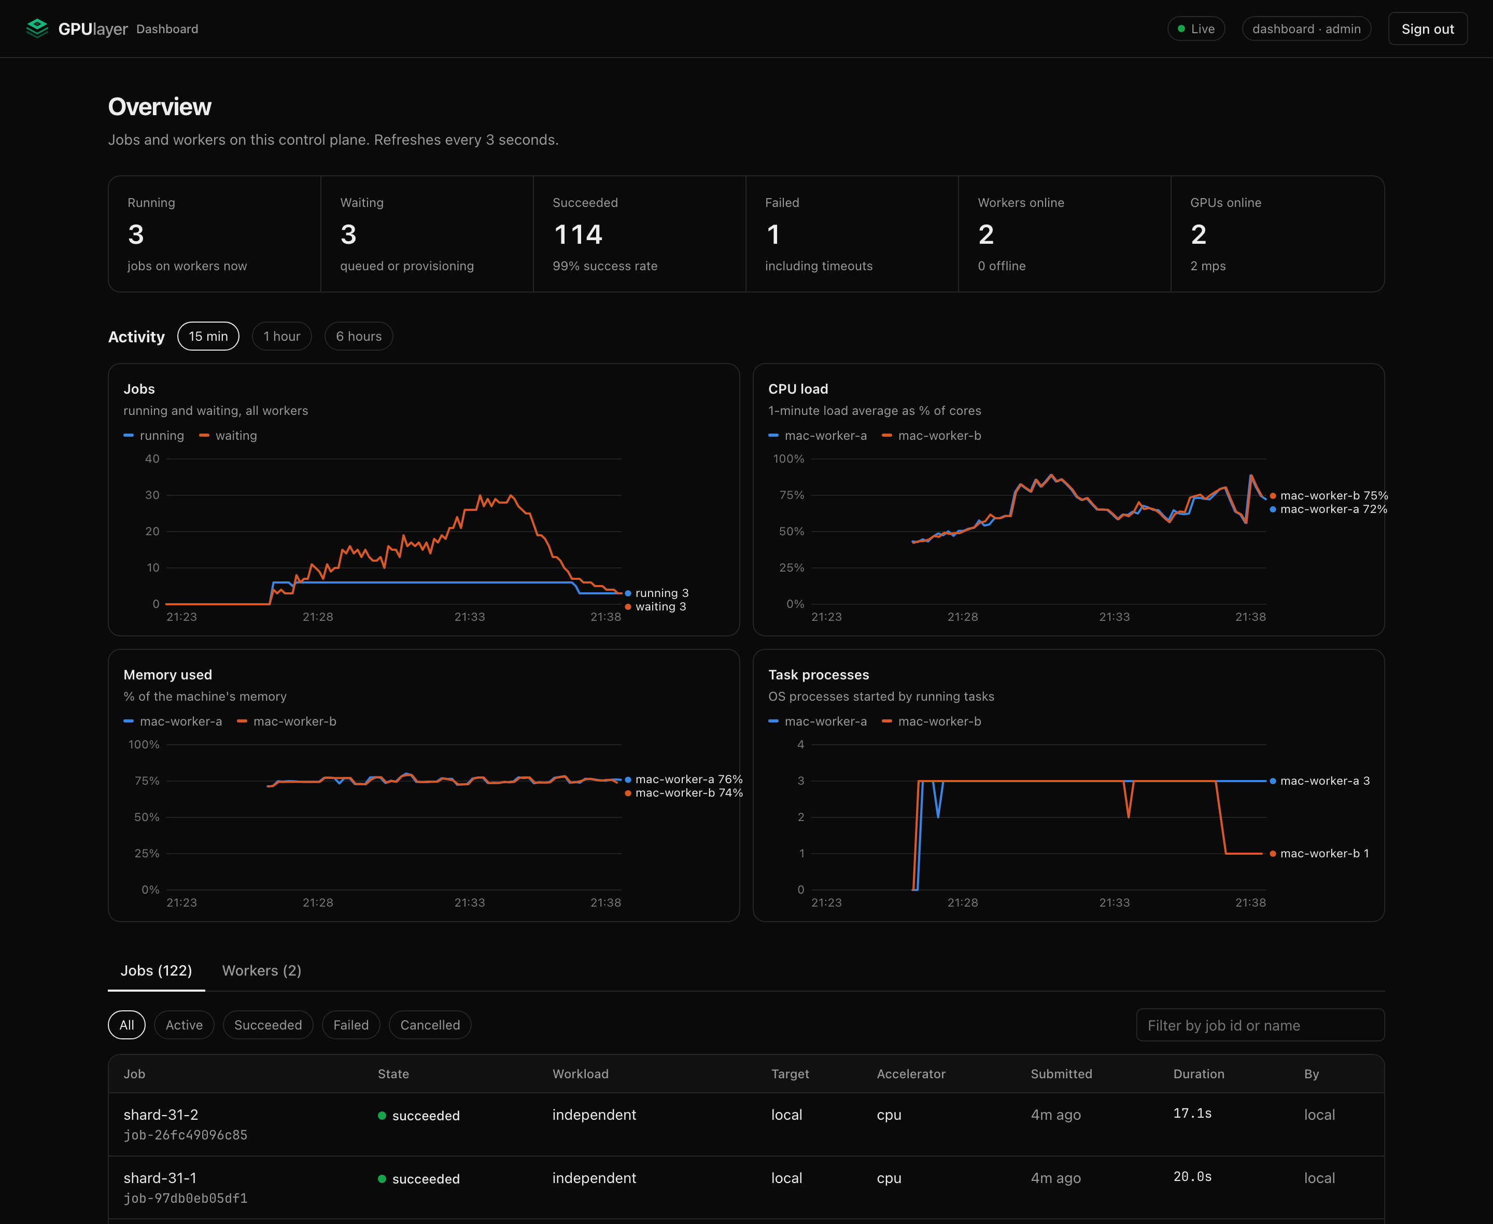Toggle mac-worker-a in Task processes legend
The height and width of the screenshot is (1224, 1493).
(x=818, y=721)
